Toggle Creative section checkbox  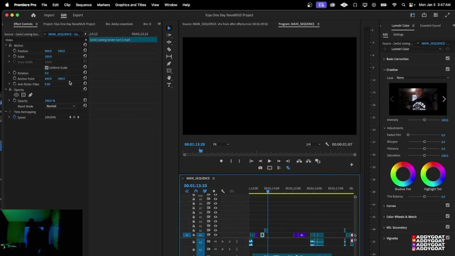[x=448, y=69]
